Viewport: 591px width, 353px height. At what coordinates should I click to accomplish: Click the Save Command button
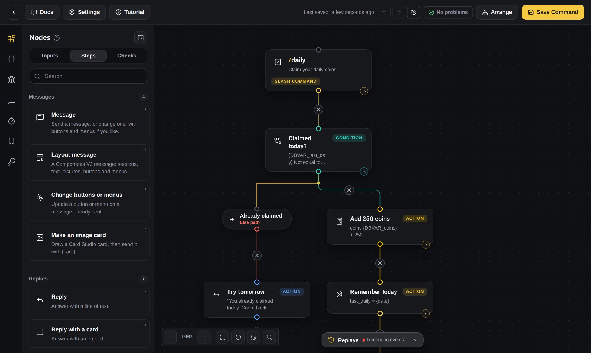pos(553,12)
